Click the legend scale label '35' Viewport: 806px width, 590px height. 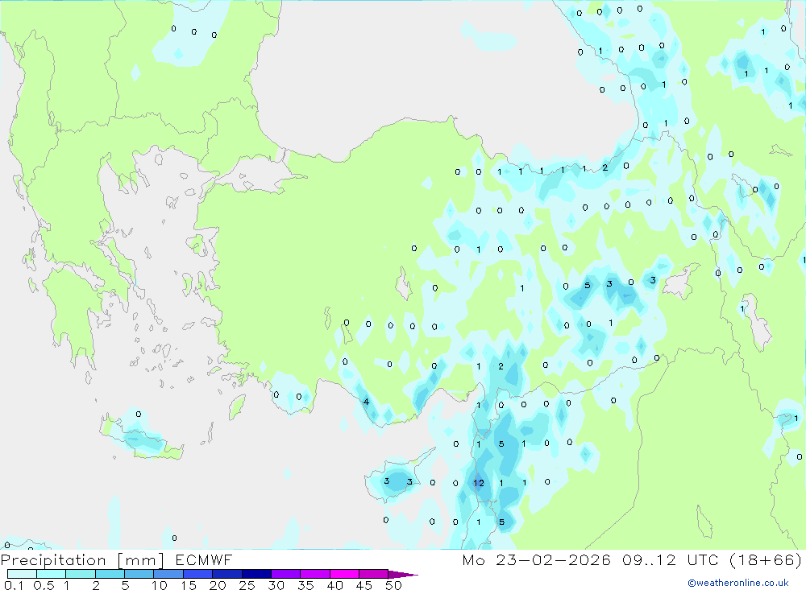click(305, 585)
